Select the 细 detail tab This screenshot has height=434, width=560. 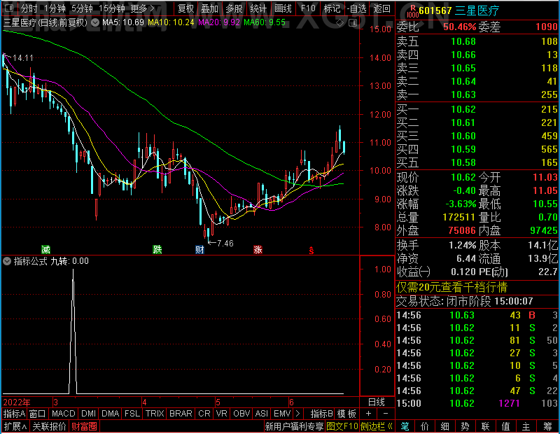click(445, 426)
